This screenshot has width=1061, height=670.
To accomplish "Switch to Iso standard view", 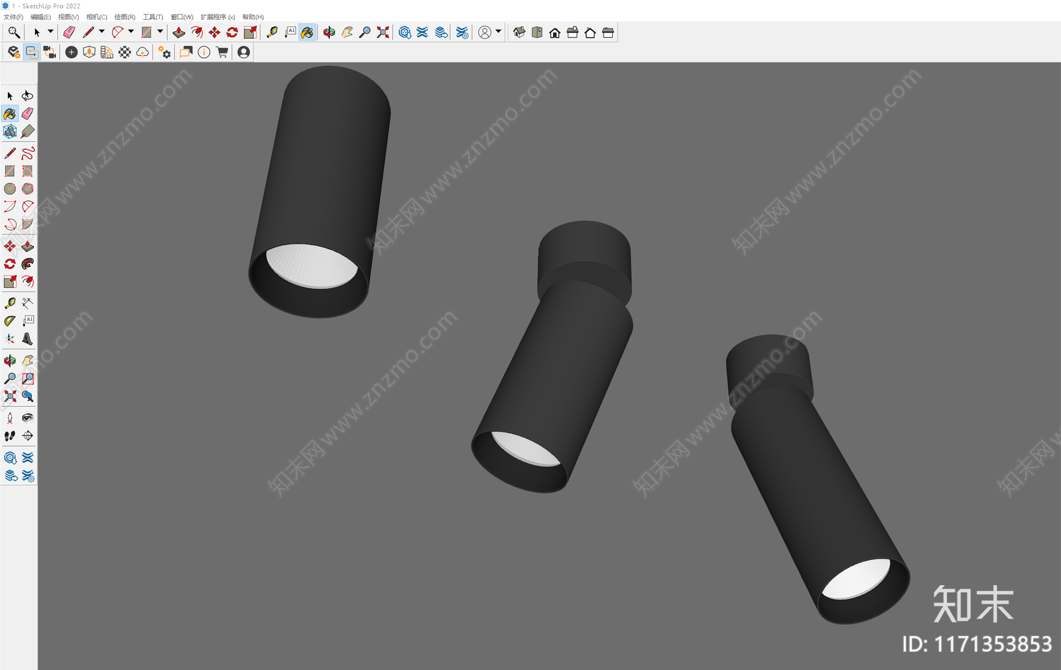I will pos(519,32).
